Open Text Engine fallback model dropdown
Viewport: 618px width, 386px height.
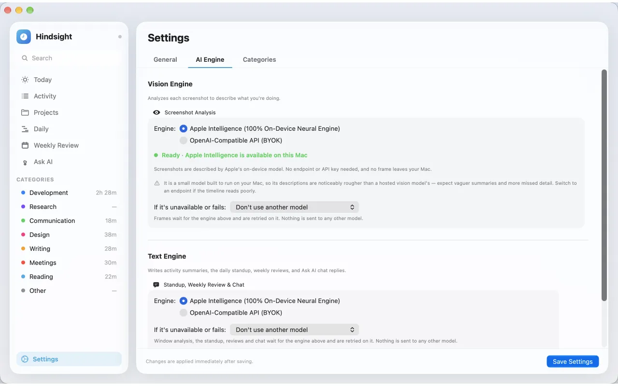pos(295,330)
